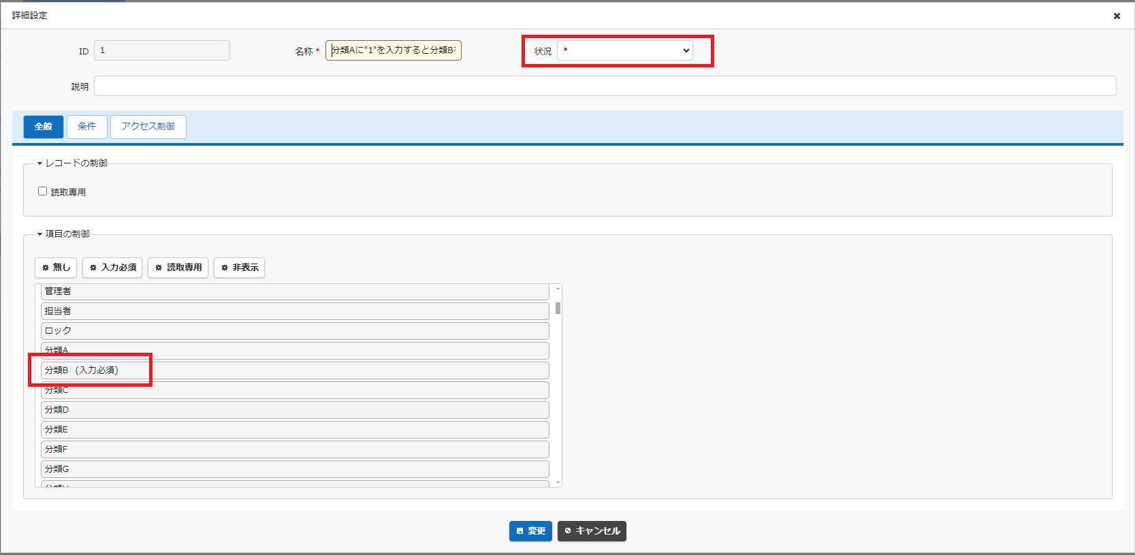
Task: Select the 管理者 item in the list
Action: 295,291
